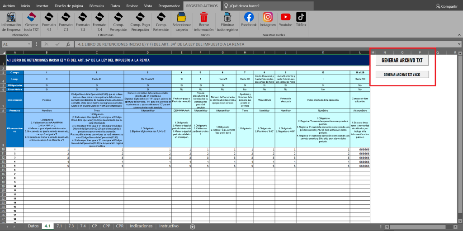
Task: Select the REGISTRO ACTIVOS ribbon tab
Action: [202, 6]
